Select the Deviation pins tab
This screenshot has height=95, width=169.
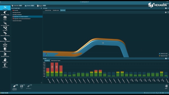(56, 10)
